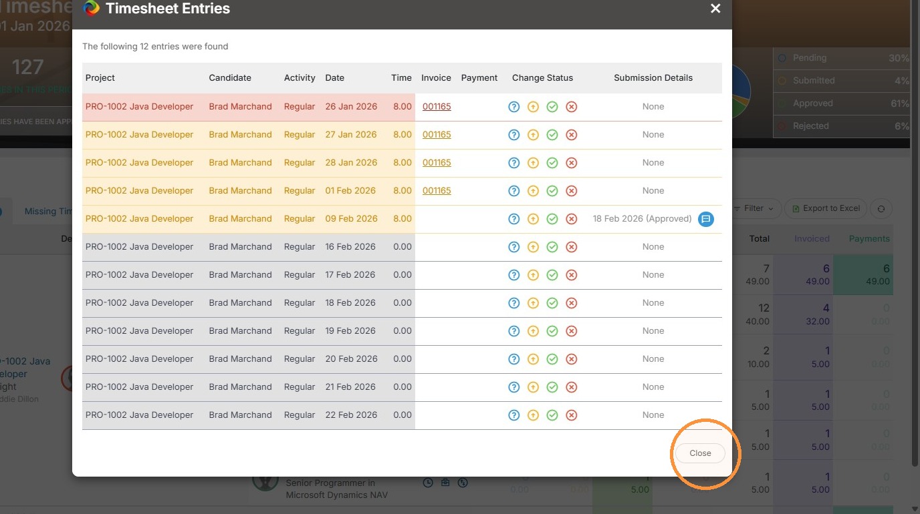
Task: Export timesheets to Excel
Action: point(826,209)
